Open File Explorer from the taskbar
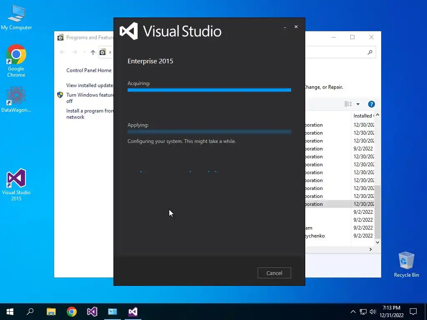427x320 pixels. pyautogui.click(x=51, y=312)
